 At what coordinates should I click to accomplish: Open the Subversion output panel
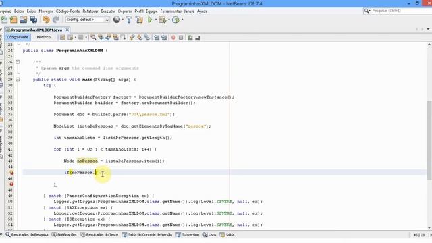coord(188,235)
